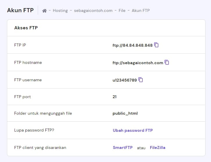Viewport: 211px width, 162px height.
Task: Copy the FTP username
Action: click(x=141, y=80)
